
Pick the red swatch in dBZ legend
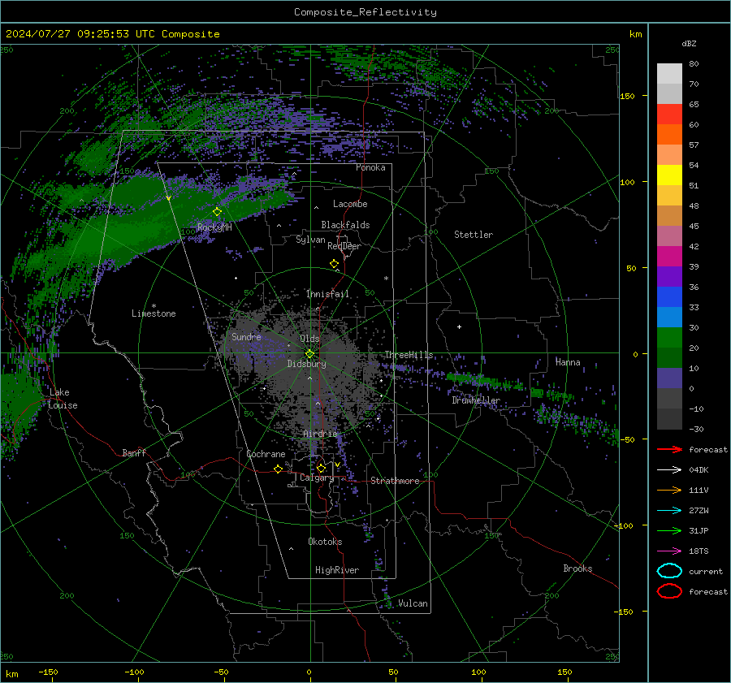(x=669, y=114)
